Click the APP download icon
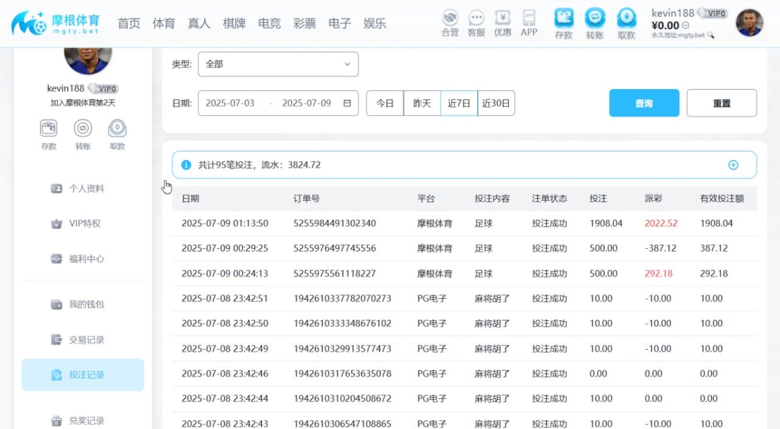This screenshot has height=429, width=780. [x=528, y=21]
